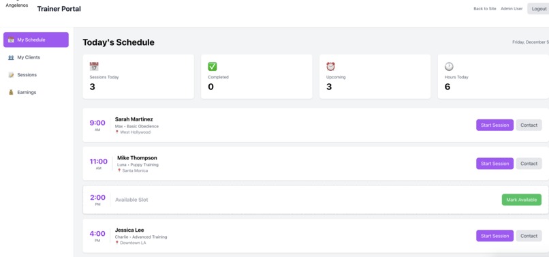The image size is (549, 257).
Task: Follow the Back to Site link
Action: [484, 9]
